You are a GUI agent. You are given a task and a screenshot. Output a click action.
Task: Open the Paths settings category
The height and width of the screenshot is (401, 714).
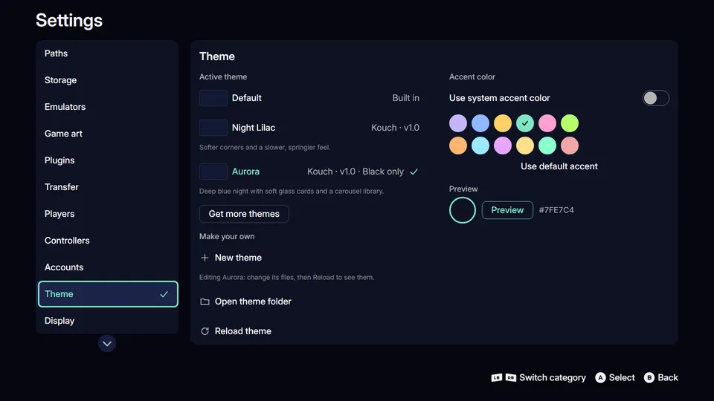(107, 53)
